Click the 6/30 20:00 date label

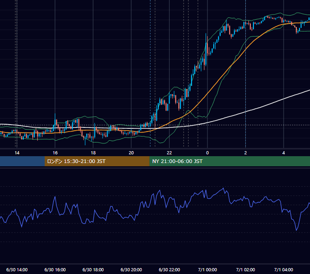coord(131,270)
